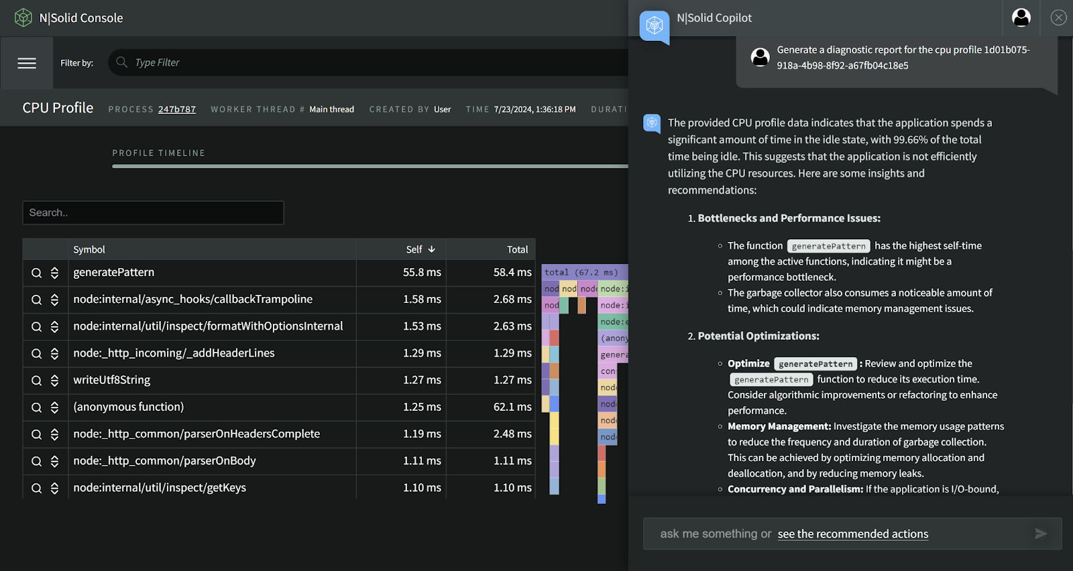
Task: Click the user avatar beside the prompt message
Action: 760,57
